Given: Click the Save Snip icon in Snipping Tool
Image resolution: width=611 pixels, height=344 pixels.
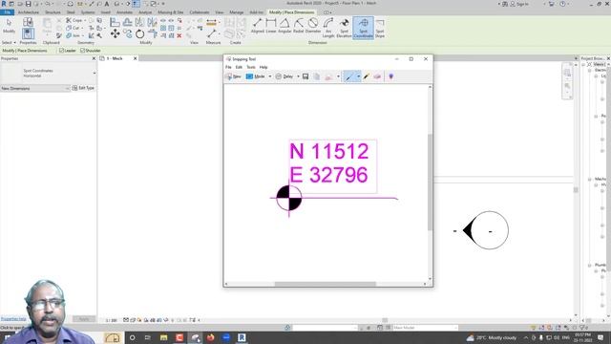Looking at the screenshot, I should (x=305, y=76).
